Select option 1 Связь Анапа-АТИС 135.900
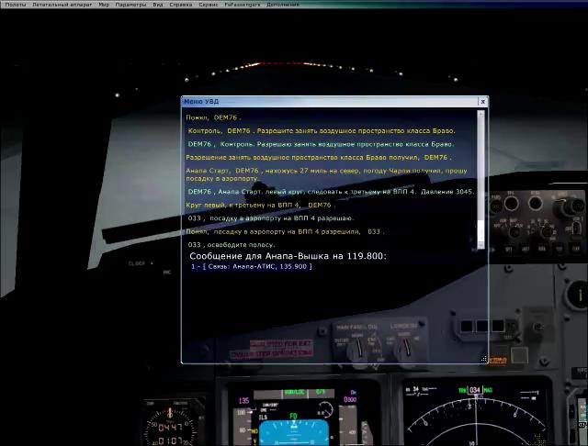Image resolution: width=588 pixels, height=446 pixels. click(251, 267)
